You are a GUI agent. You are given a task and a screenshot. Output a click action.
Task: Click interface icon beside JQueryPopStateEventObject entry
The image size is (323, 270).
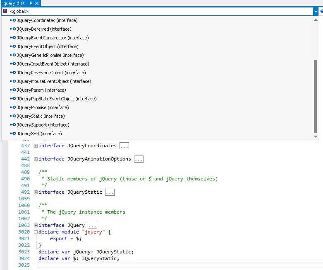tap(13, 99)
